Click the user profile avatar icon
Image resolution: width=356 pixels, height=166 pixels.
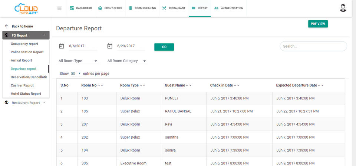point(343,8)
